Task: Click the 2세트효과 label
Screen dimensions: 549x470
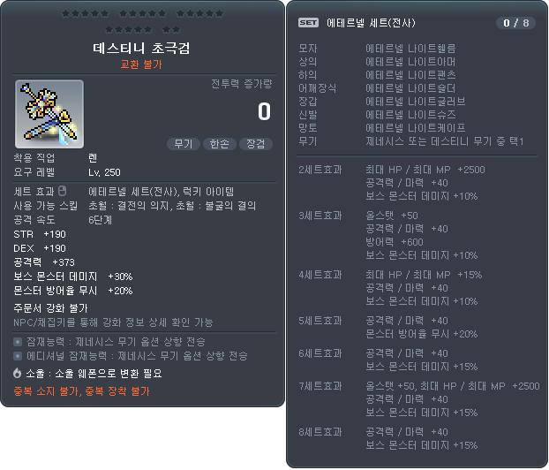Action: [x=320, y=170]
